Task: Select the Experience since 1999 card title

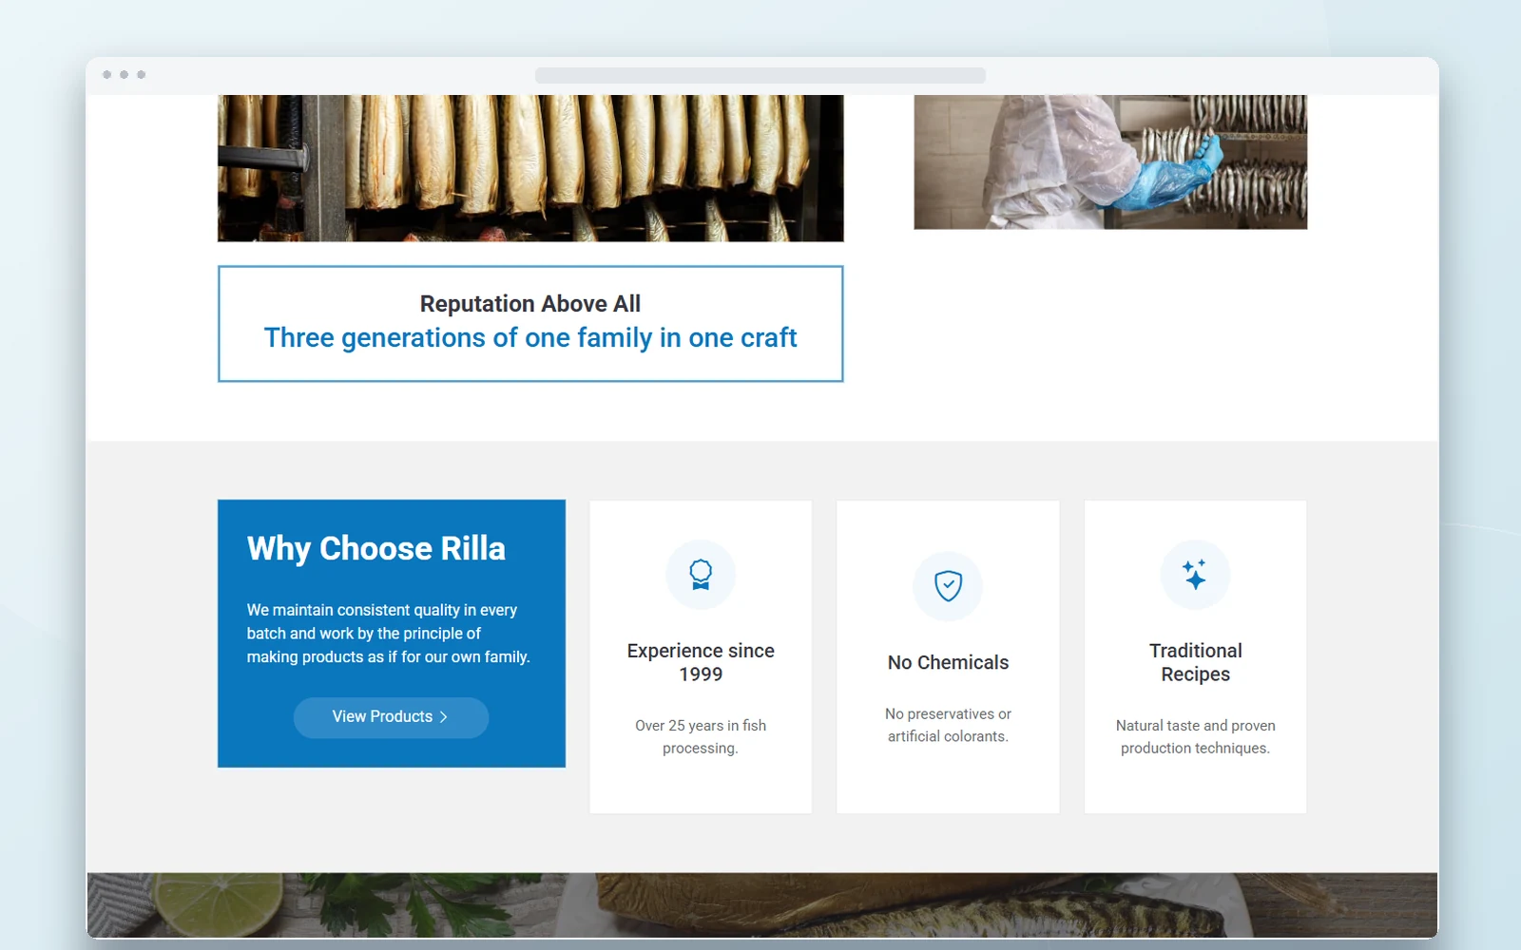Action: click(x=701, y=662)
